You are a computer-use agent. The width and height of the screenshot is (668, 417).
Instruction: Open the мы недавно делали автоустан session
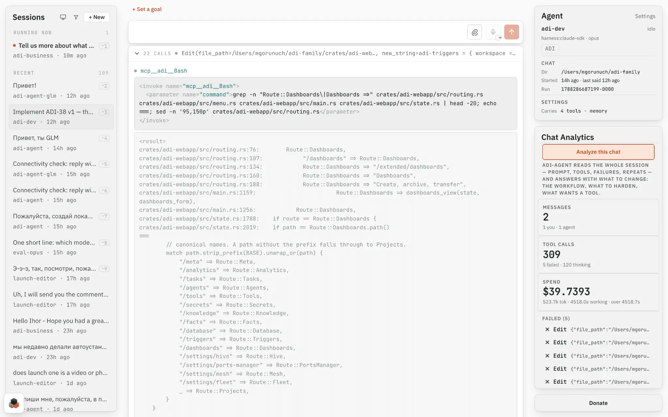(61, 352)
